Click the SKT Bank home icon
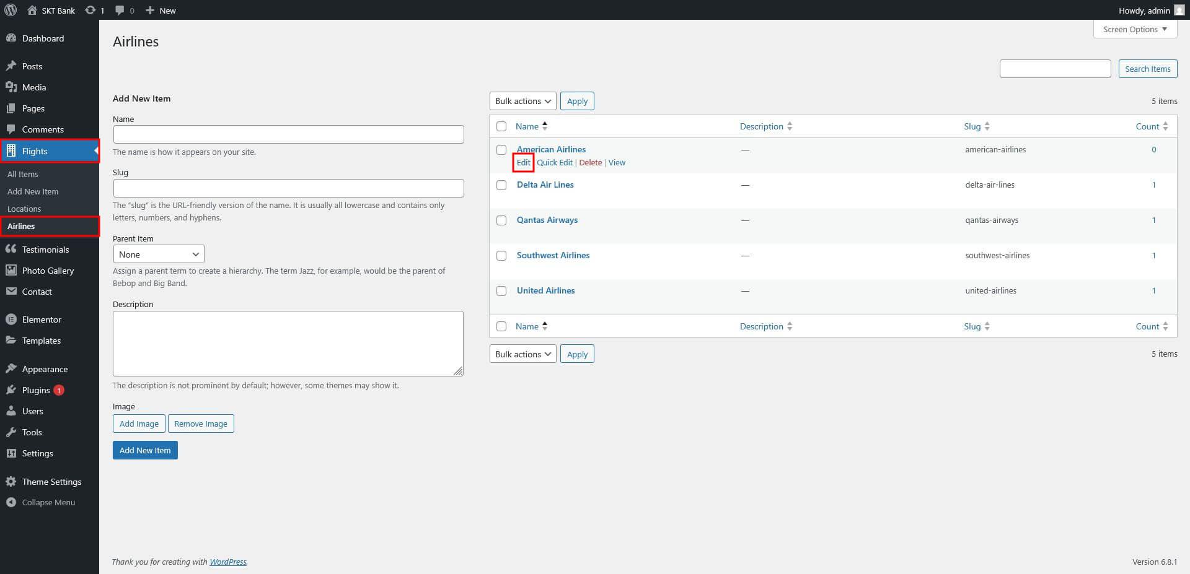Viewport: 1190px width, 574px height. [32, 10]
